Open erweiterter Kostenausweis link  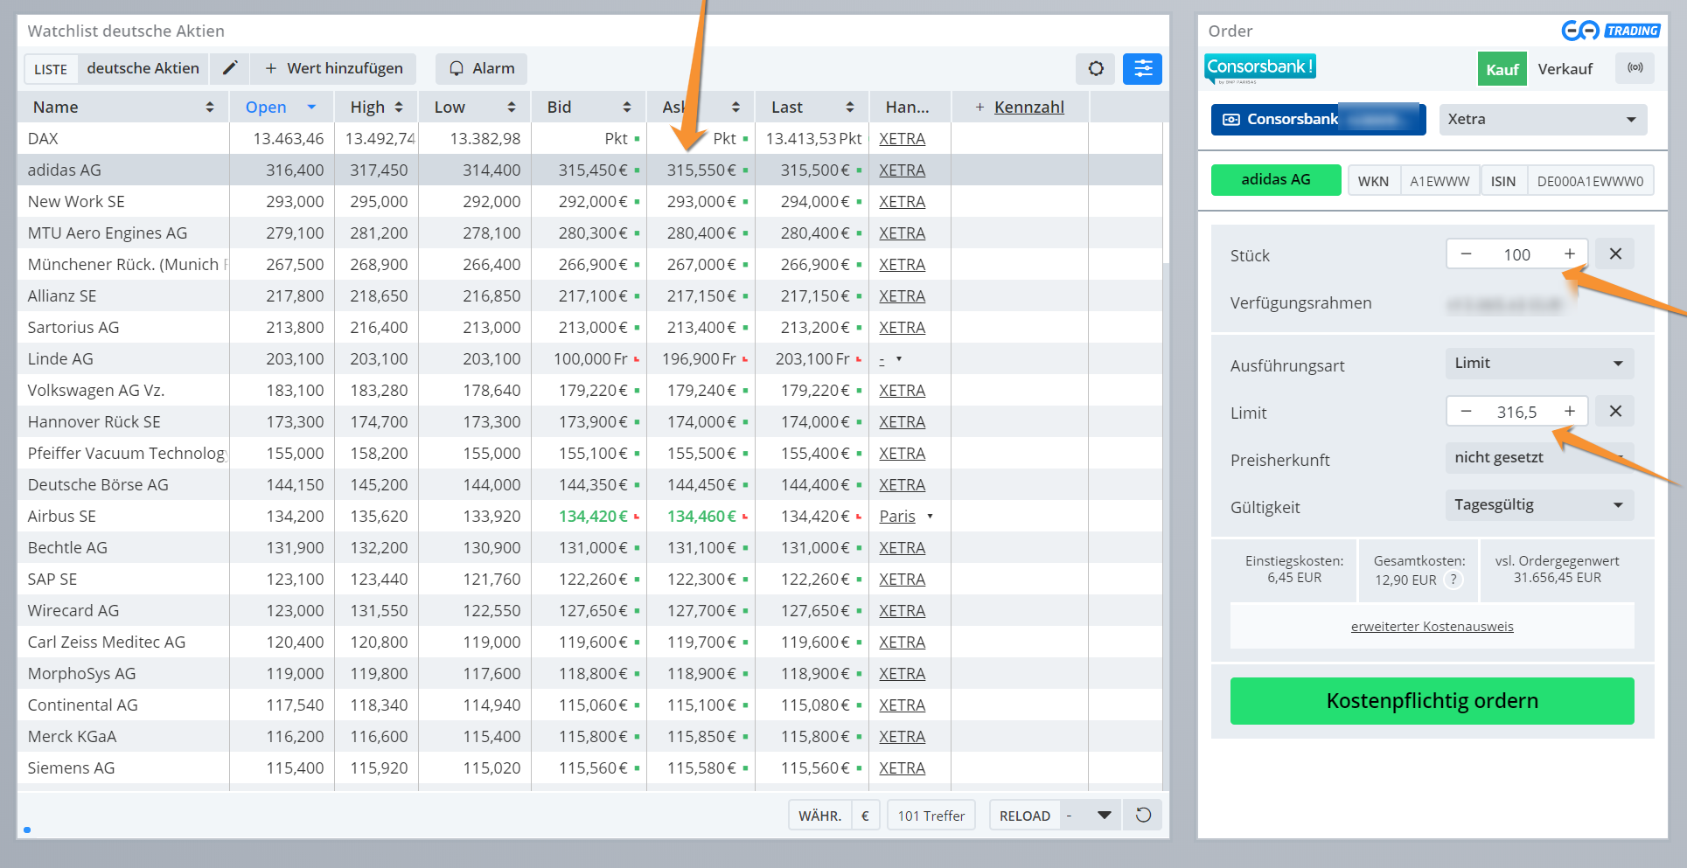pos(1432,626)
